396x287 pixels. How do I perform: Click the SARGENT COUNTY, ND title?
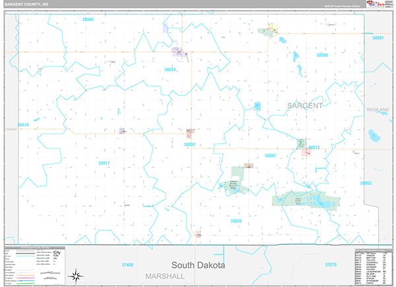(26, 5)
